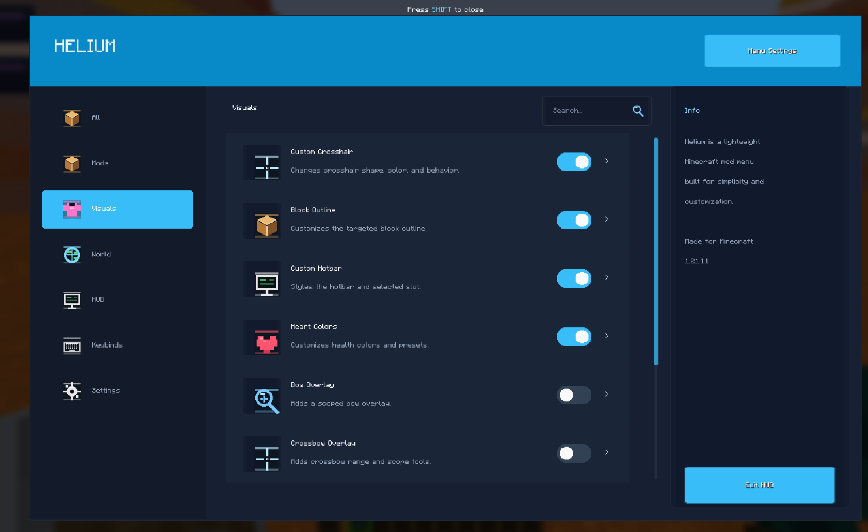Enable the Bow Overlay toggle
This screenshot has height=532, width=868.
pos(574,394)
